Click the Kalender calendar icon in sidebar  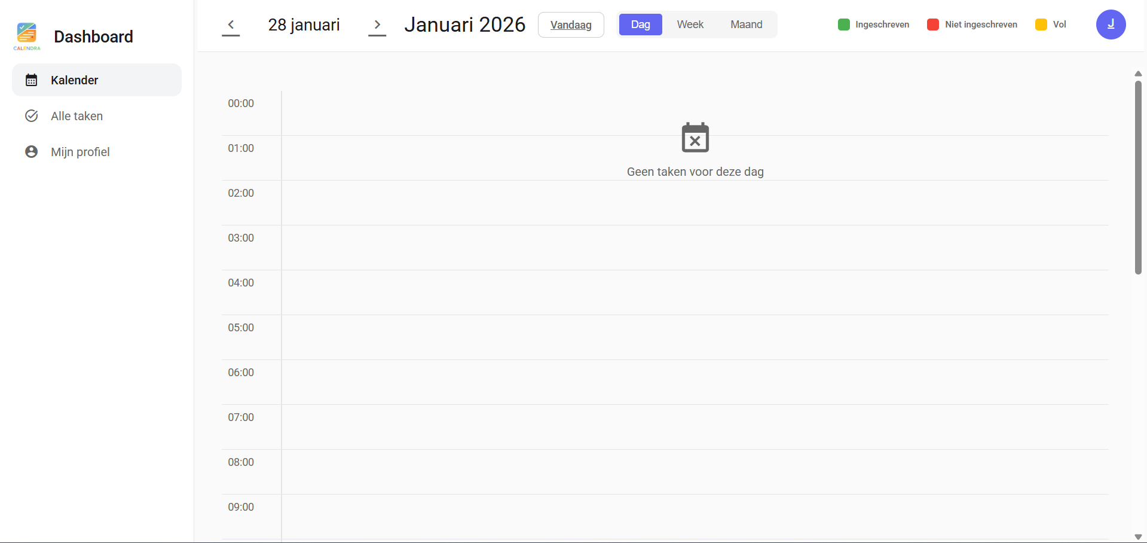click(32, 80)
